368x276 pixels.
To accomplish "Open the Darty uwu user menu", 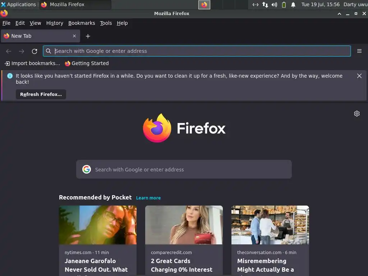I will (355, 4).
